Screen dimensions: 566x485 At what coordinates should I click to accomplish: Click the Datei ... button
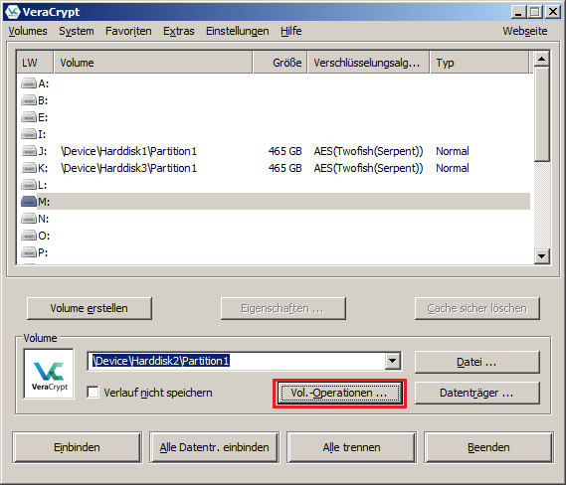click(x=477, y=362)
